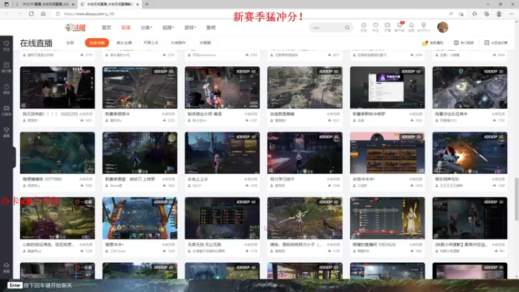Switch to the first browser tab
Screen dimensions: 519x292
pos(44,5)
